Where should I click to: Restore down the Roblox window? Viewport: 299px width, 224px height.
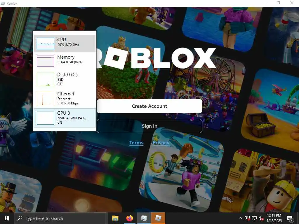pyautogui.click(x=278, y=3)
